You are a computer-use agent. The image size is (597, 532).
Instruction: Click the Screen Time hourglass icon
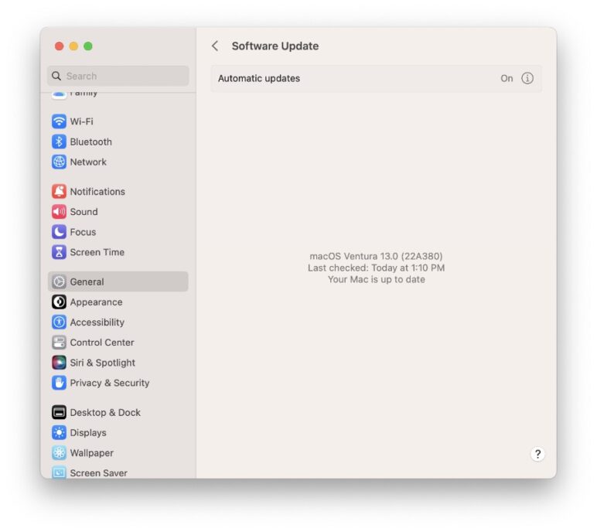[x=59, y=252]
